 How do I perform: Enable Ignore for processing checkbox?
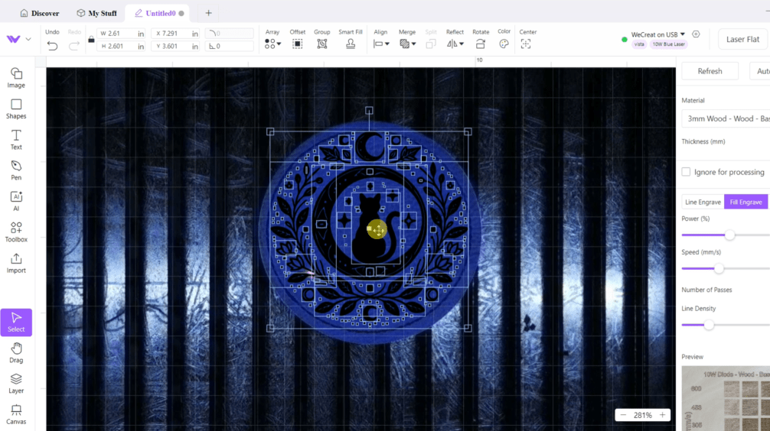coord(686,172)
